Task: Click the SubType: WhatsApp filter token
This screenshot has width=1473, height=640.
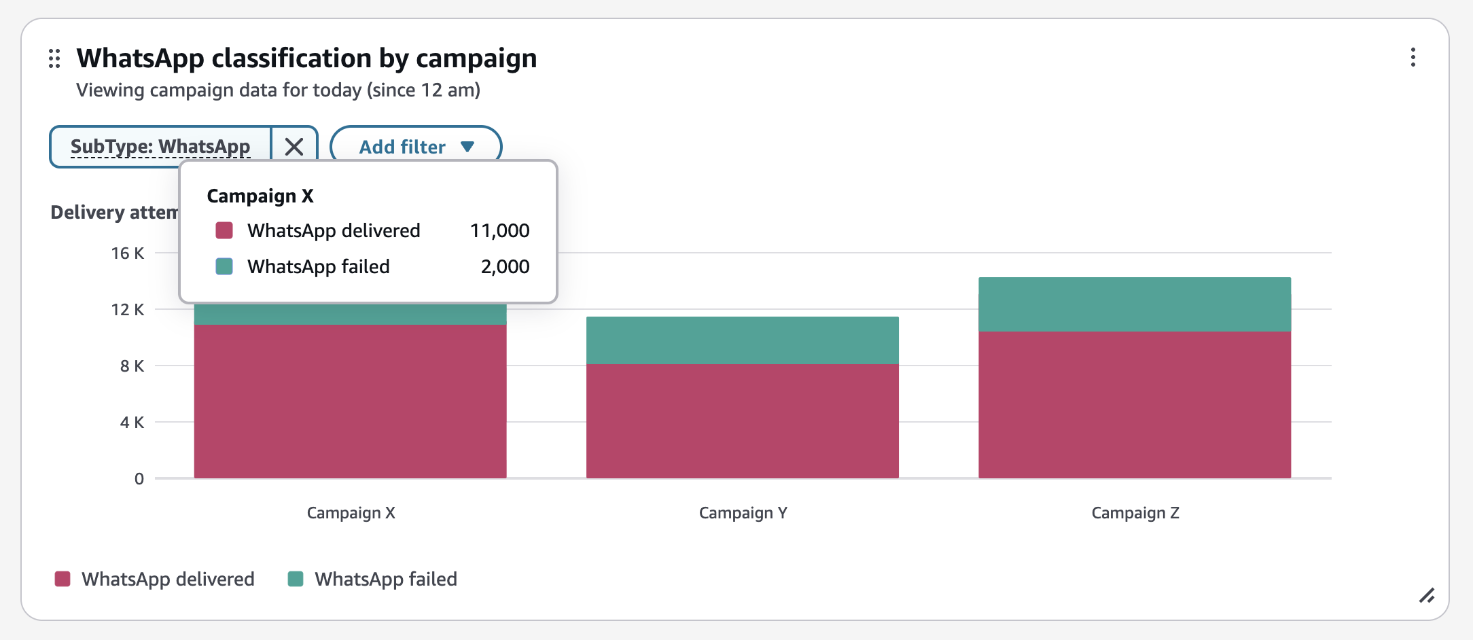Action: click(160, 147)
